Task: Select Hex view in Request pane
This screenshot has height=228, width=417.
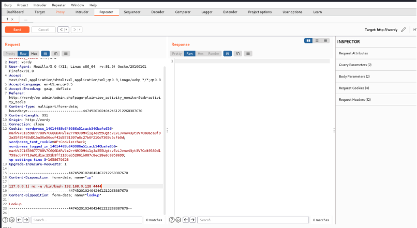Action: 34,53
